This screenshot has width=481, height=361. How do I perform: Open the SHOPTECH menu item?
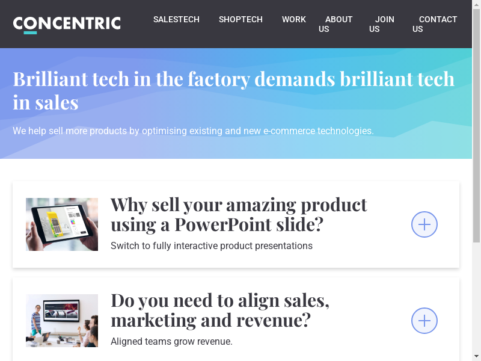click(x=240, y=19)
